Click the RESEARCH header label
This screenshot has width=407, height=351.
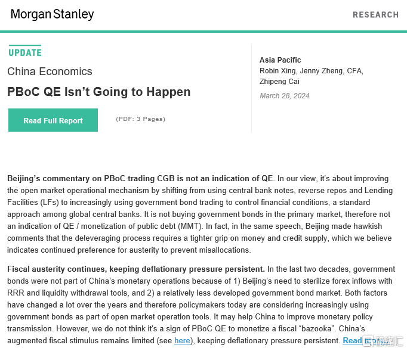pyautogui.click(x=375, y=15)
